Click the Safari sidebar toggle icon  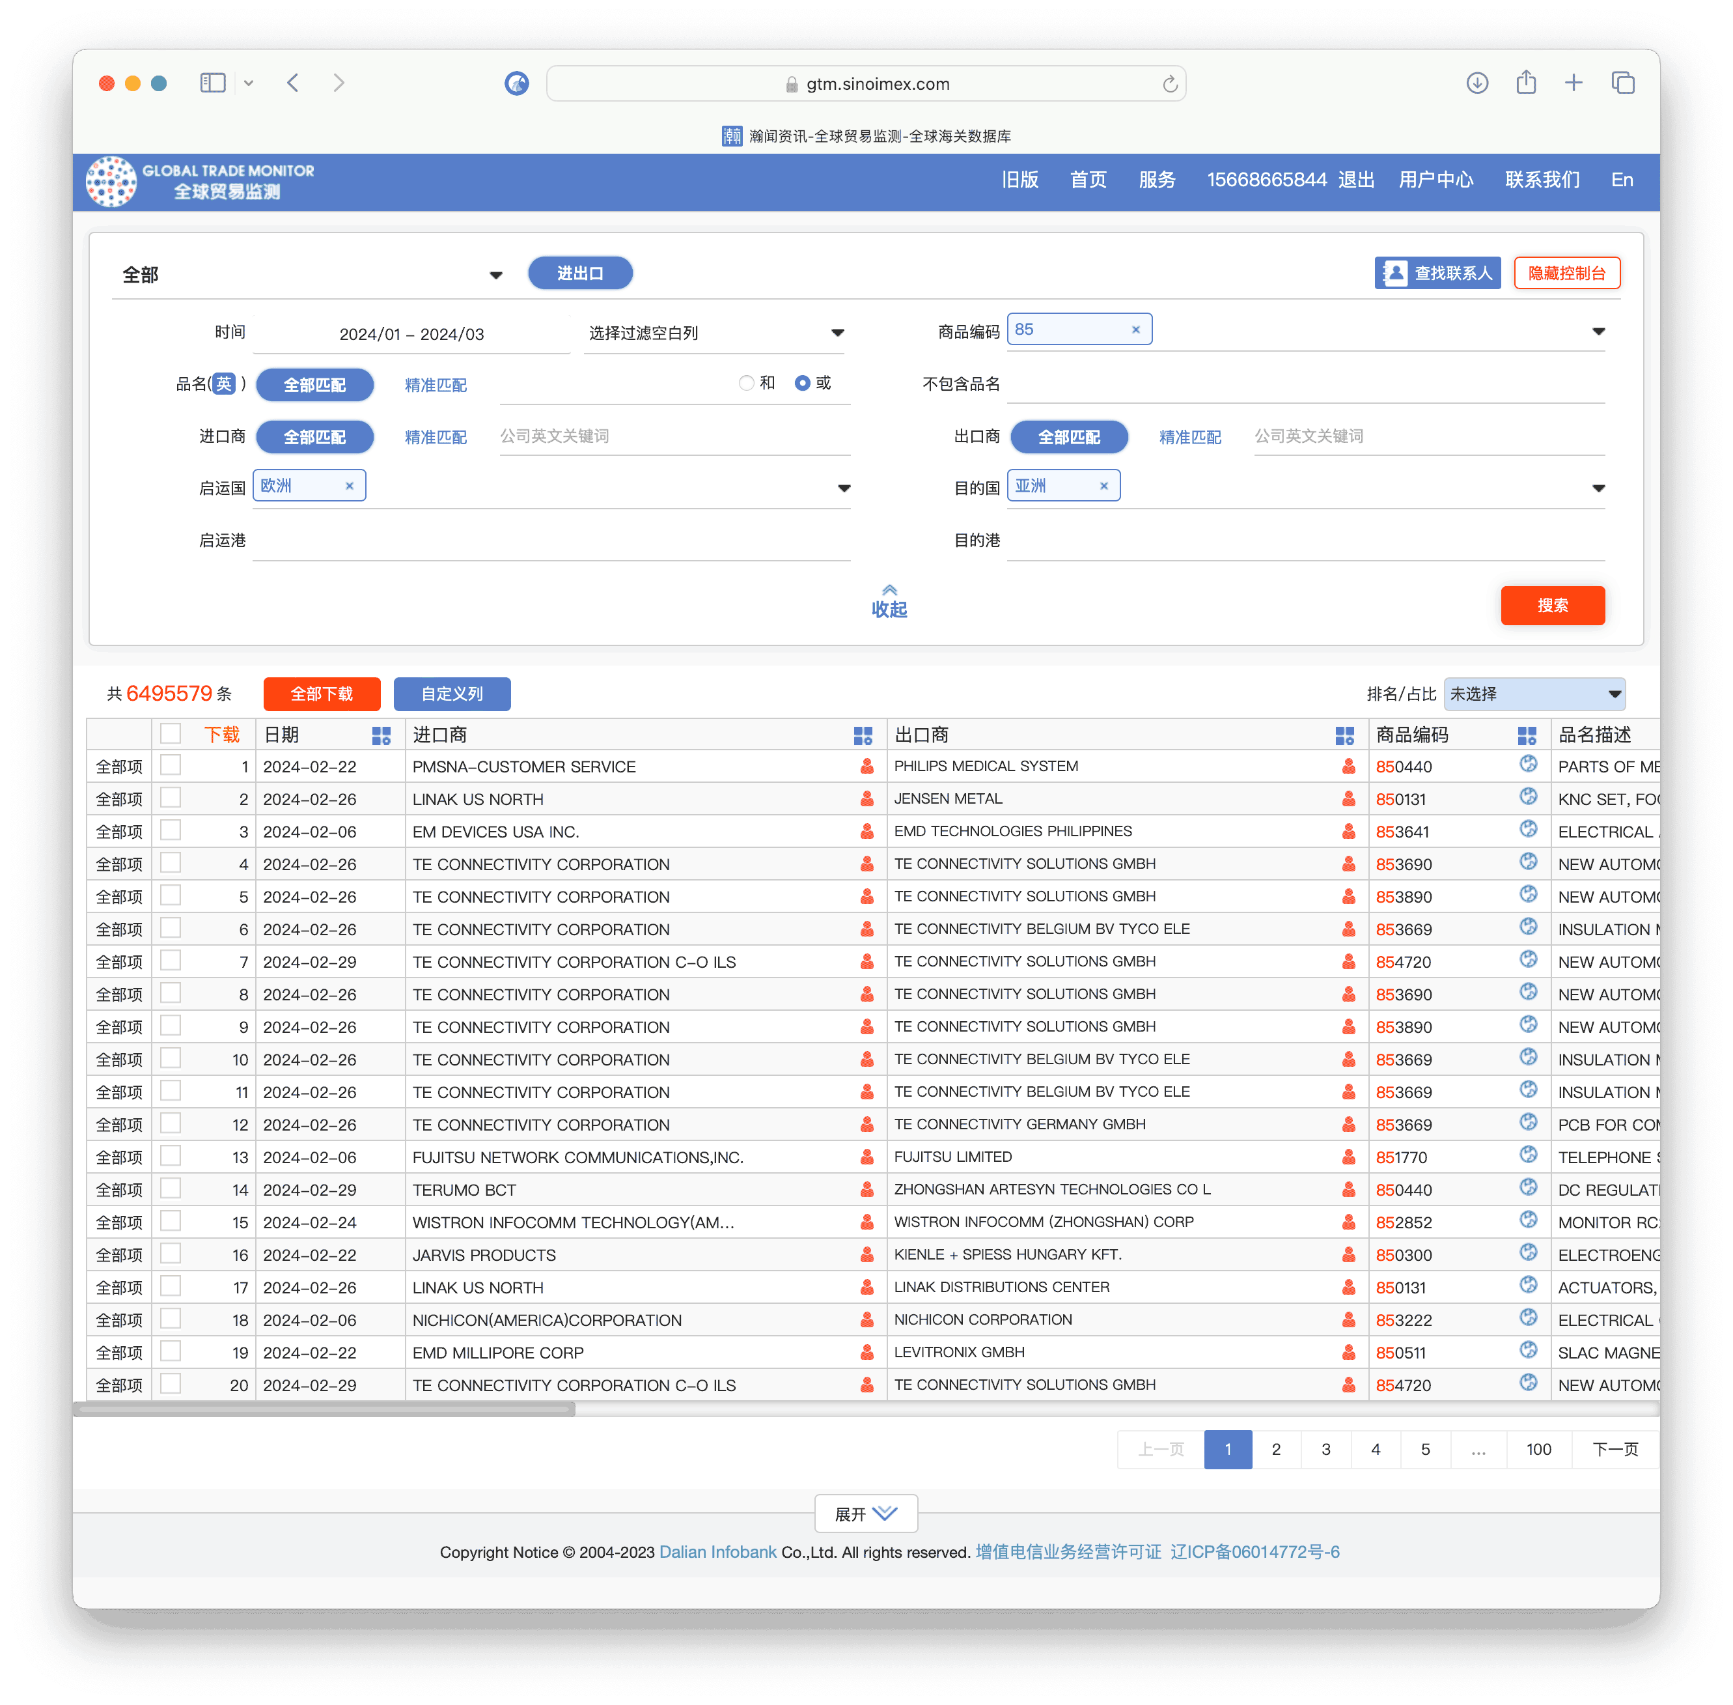pyautogui.click(x=212, y=83)
